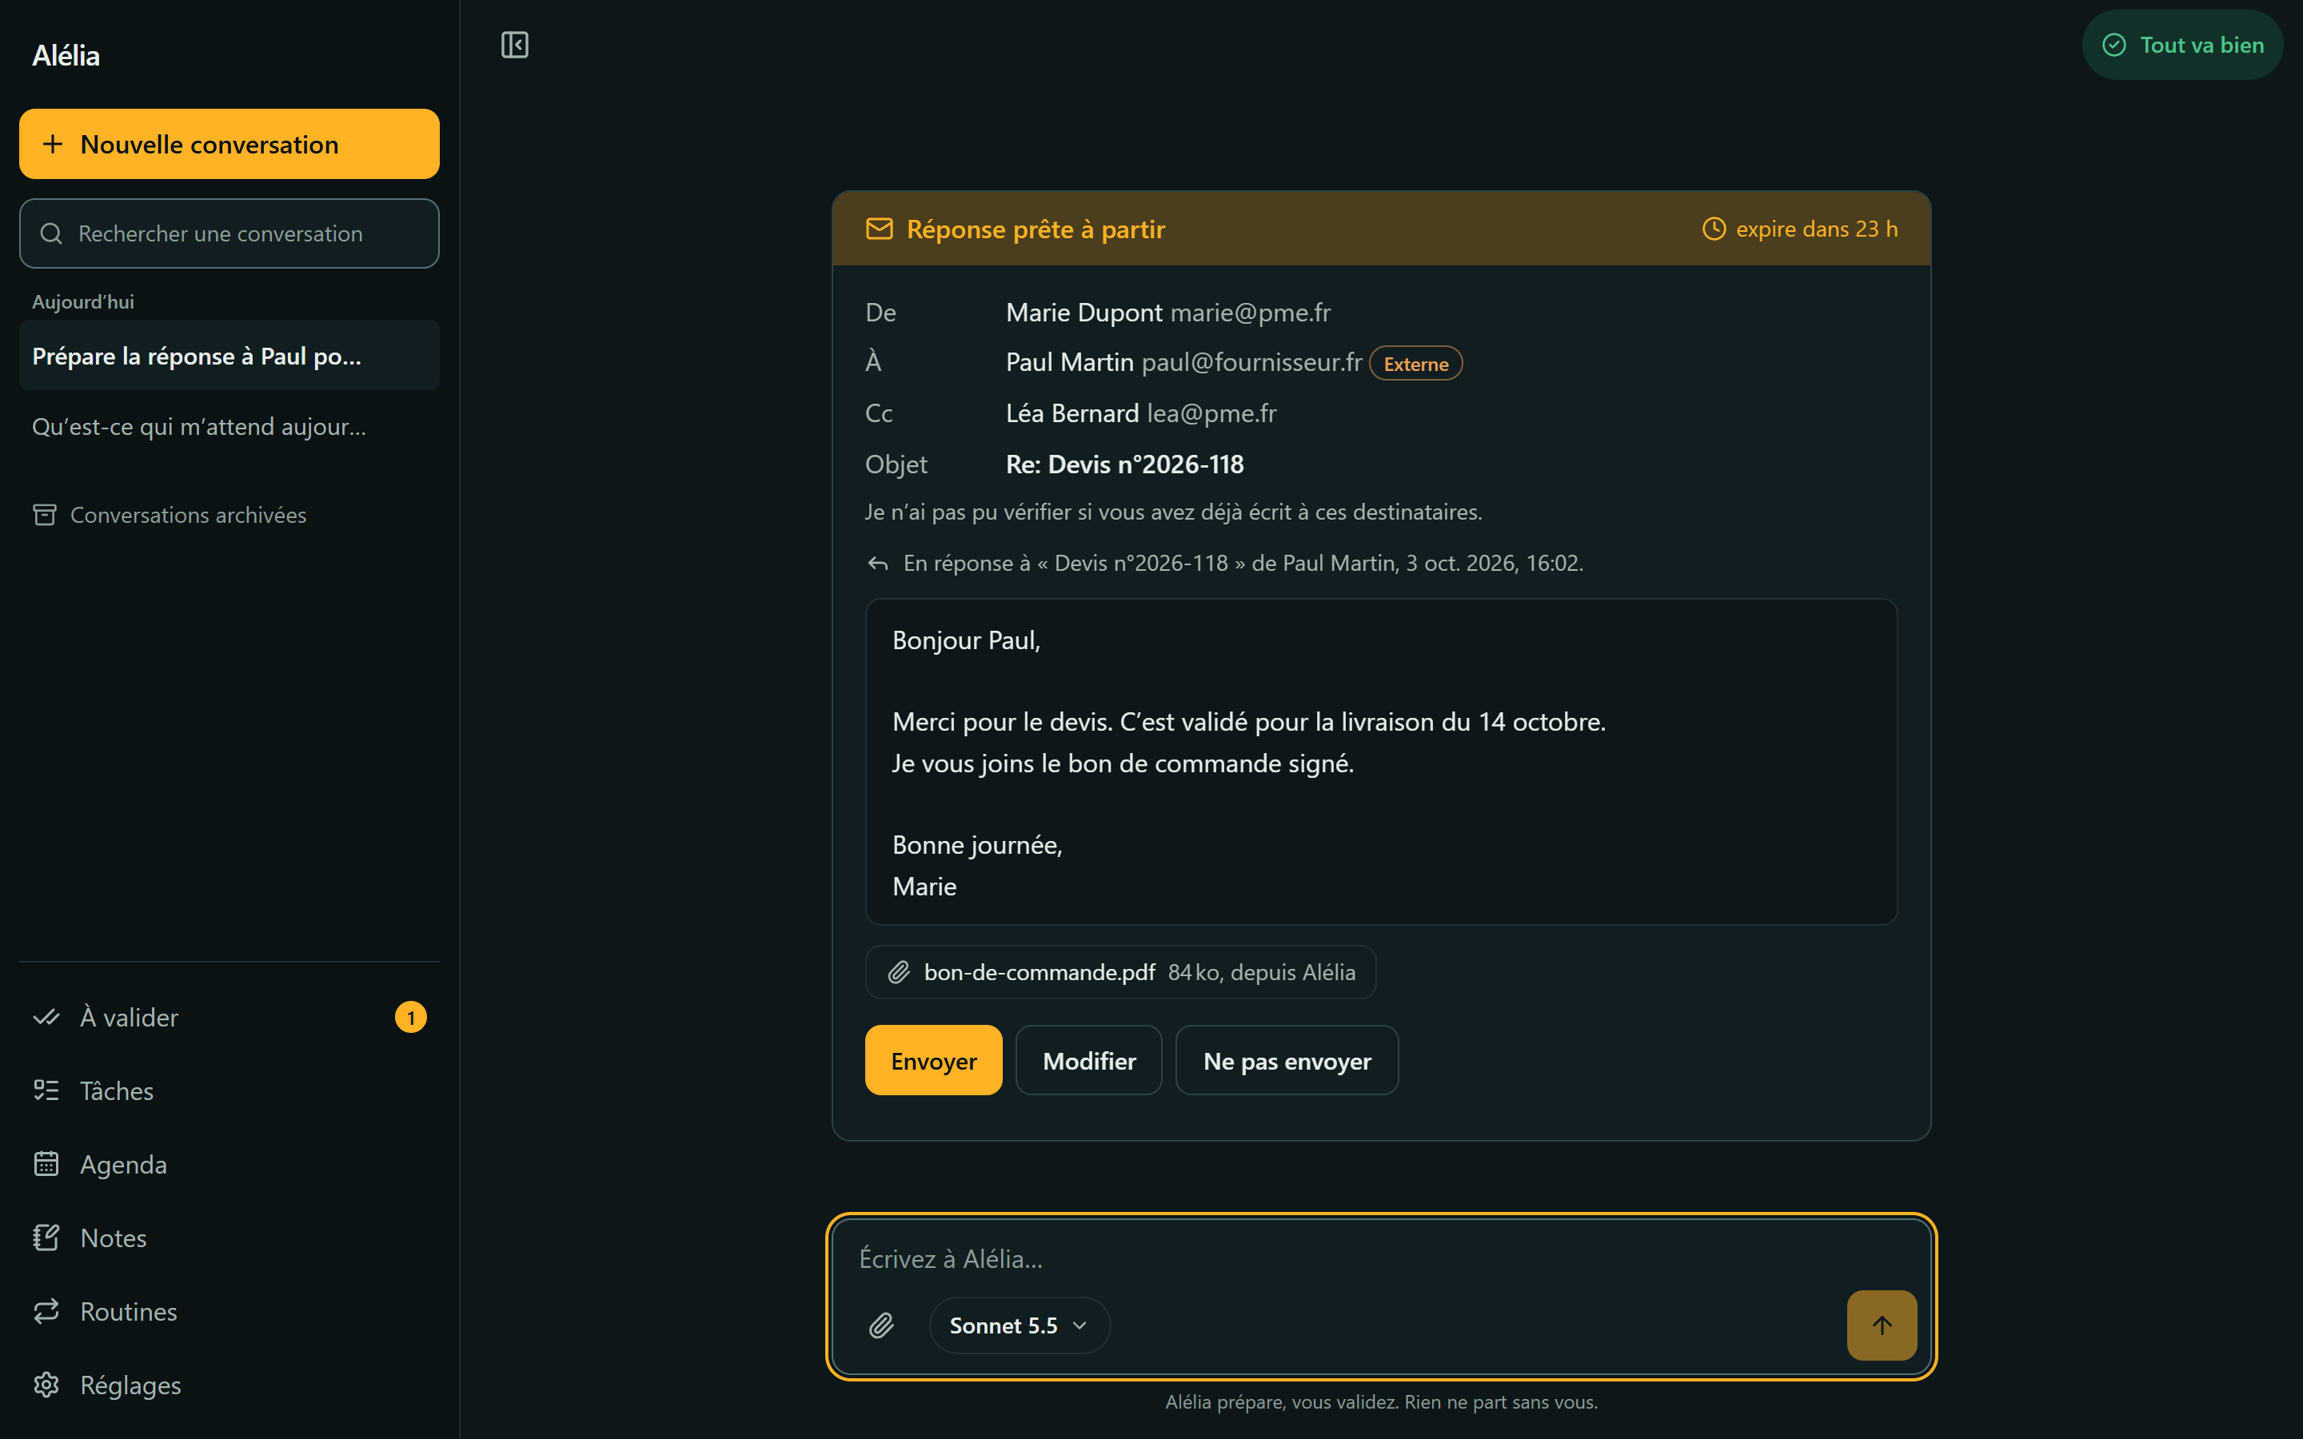Image resolution: width=2303 pixels, height=1439 pixels.
Task: Click the clock icon beside expiry
Action: (x=1714, y=229)
